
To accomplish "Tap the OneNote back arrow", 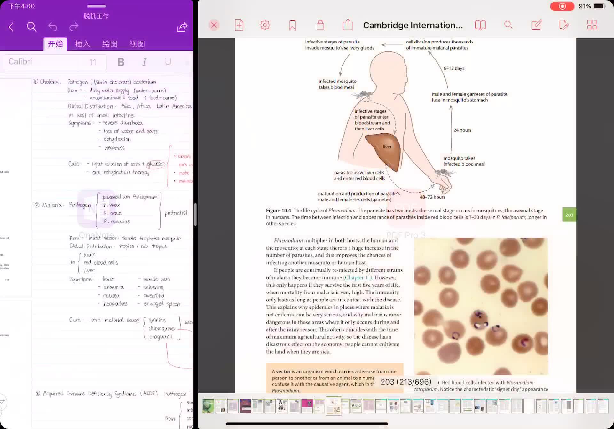I will click(11, 27).
